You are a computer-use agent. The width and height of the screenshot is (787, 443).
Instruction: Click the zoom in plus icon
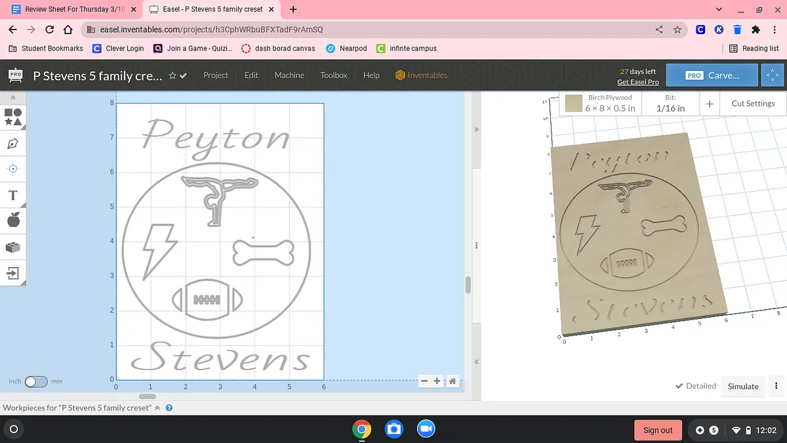(437, 381)
